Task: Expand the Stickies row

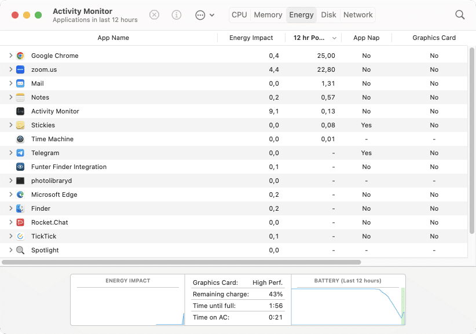Action: pos(10,125)
